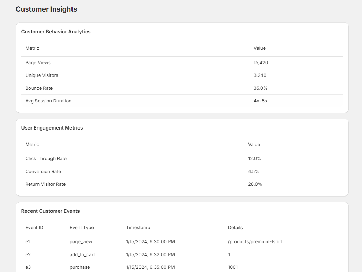The height and width of the screenshot is (272, 362).
Task: Click the Recent Customer Events heading
Action: click(x=50, y=211)
